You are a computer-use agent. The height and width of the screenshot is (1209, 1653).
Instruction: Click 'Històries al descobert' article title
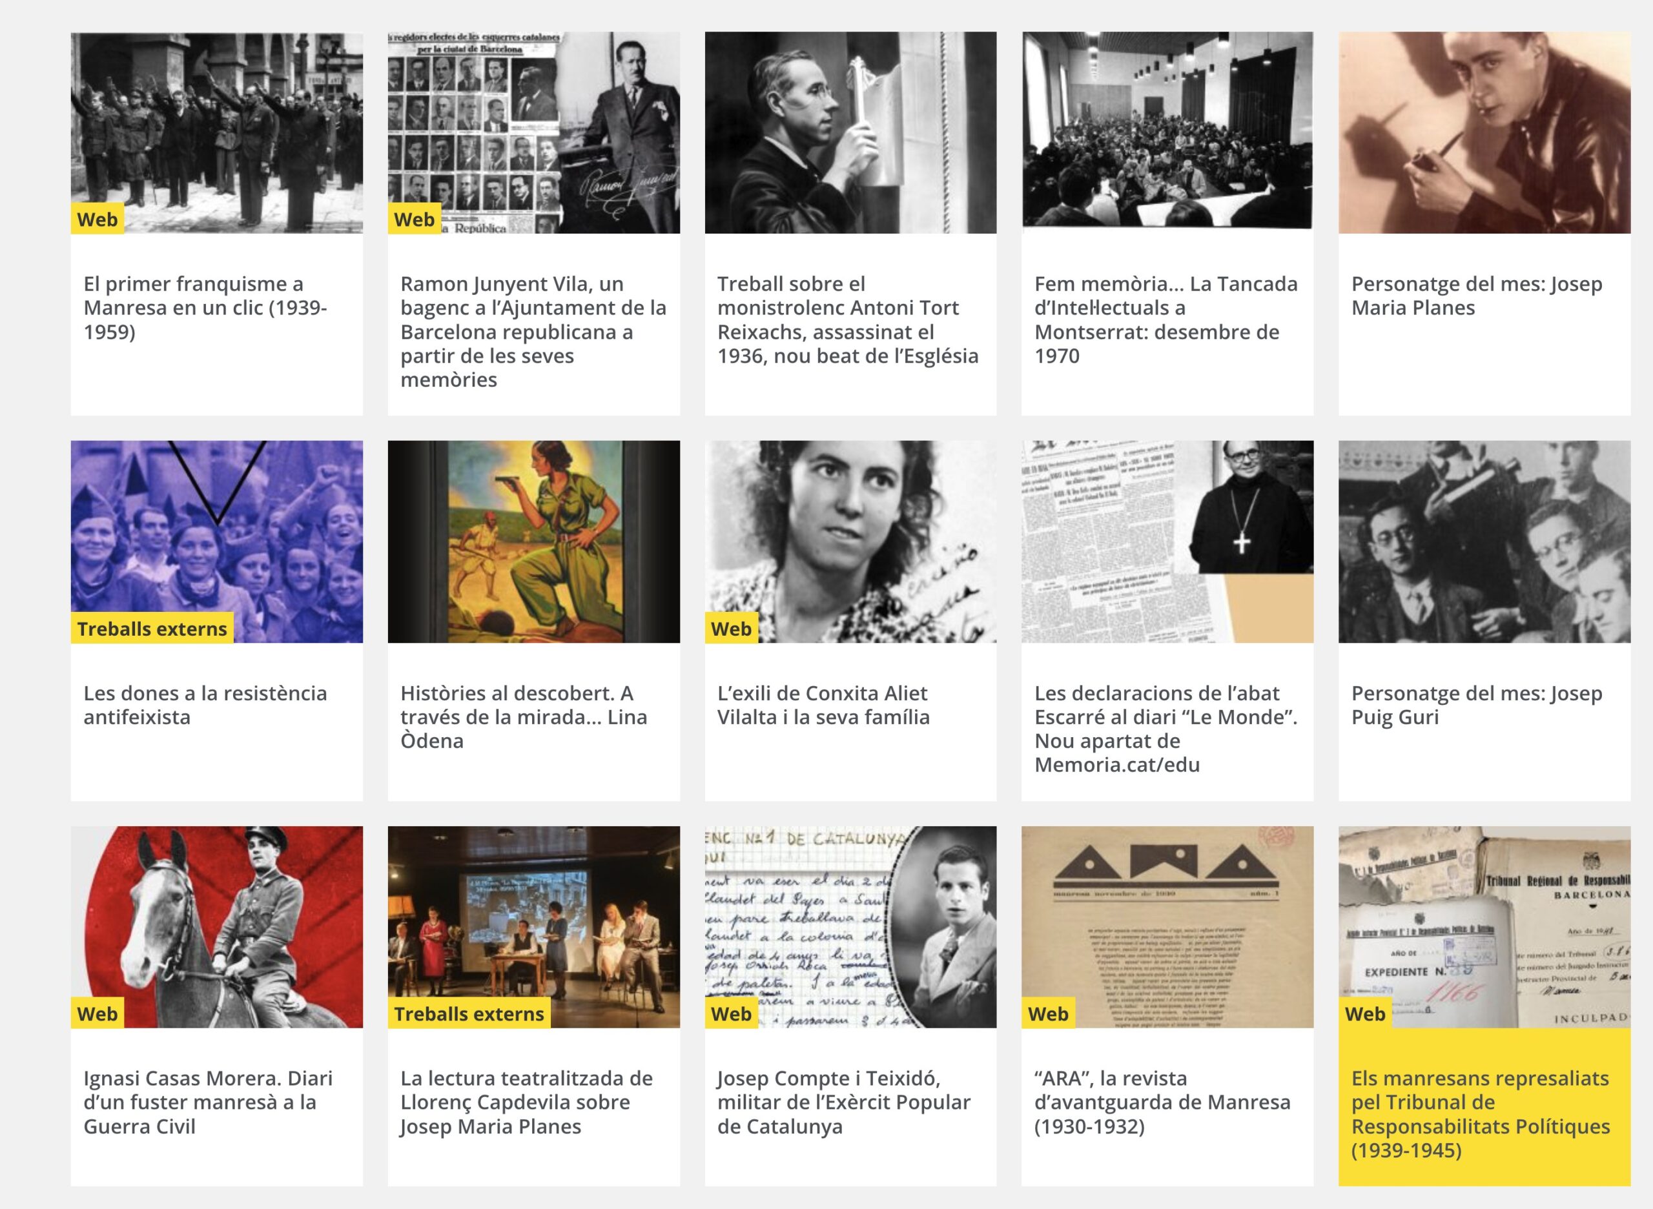(524, 716)
